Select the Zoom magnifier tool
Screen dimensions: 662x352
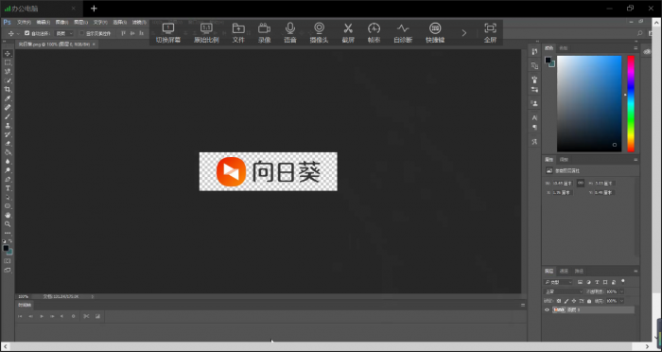(x=8, y=224)
